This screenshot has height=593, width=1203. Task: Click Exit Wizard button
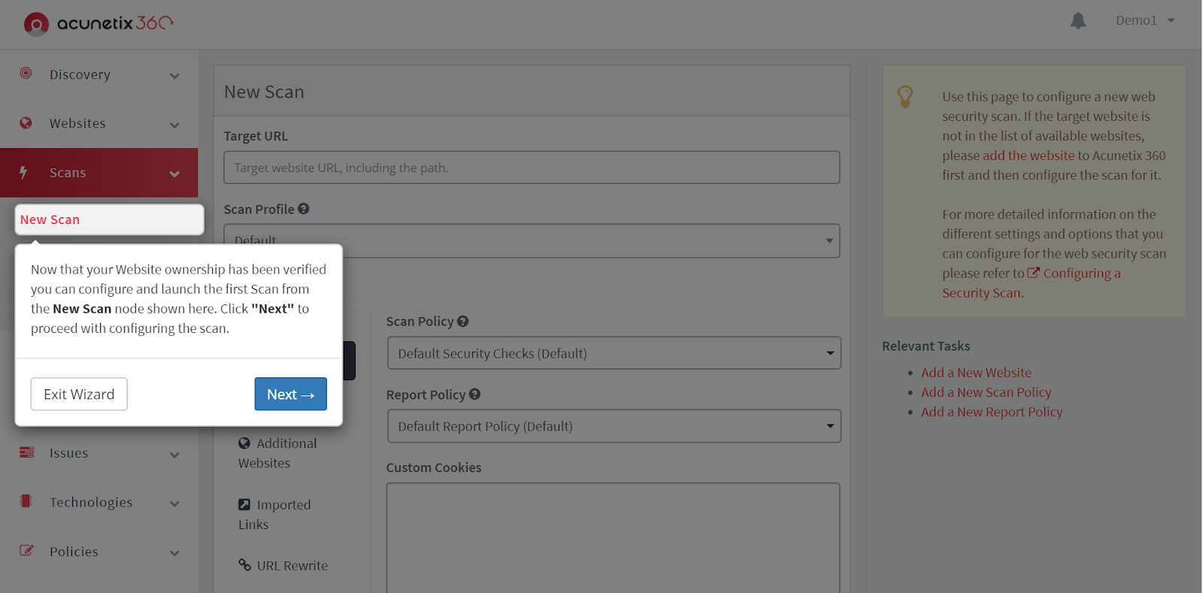pos(79,394)
